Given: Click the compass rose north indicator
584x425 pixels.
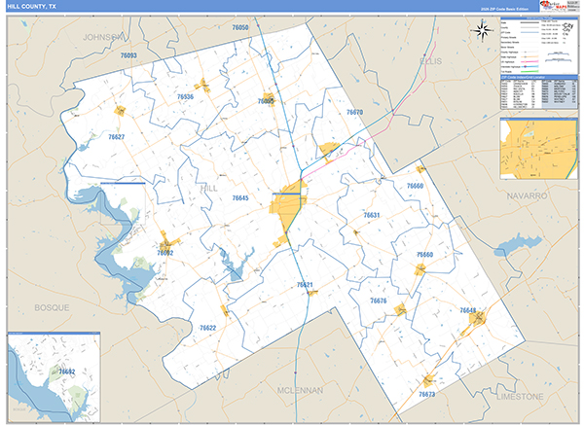Looking at the screenshot, I should point(482,31).
